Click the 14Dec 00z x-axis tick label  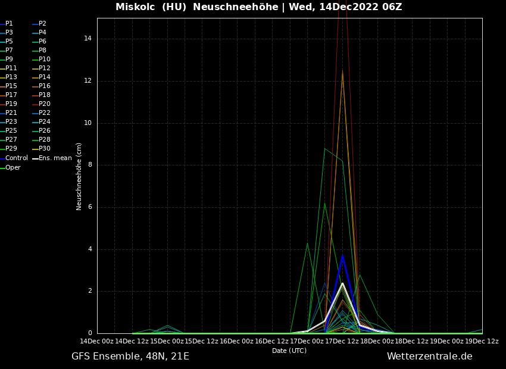(x=97, y=341)
